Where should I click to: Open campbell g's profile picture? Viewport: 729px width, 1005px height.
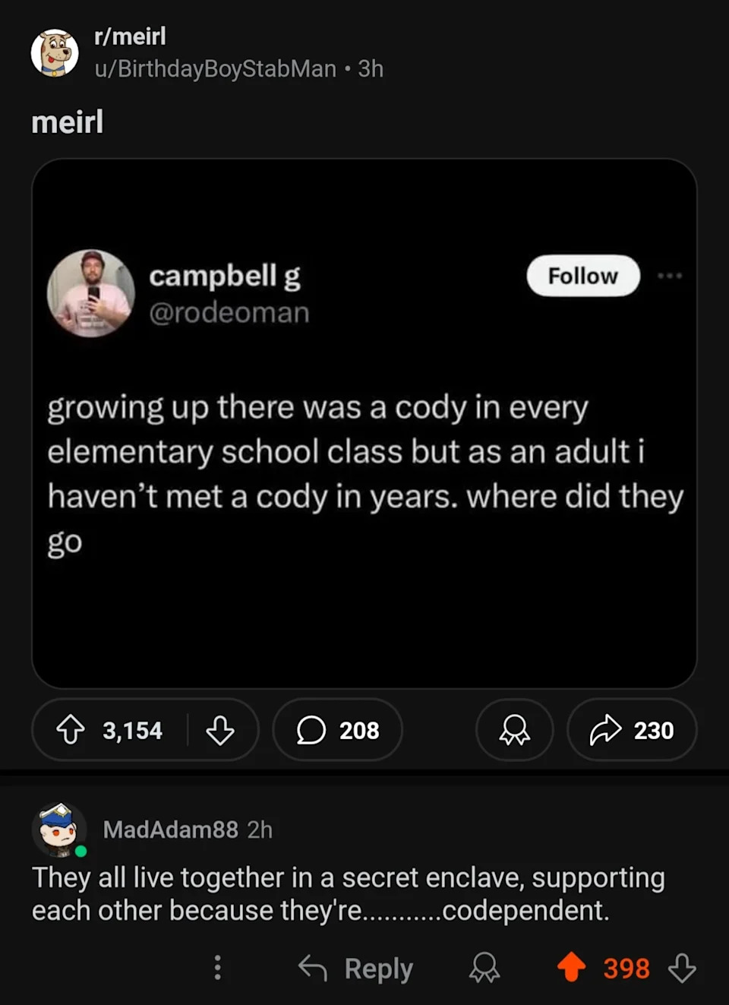click(91, 293)
